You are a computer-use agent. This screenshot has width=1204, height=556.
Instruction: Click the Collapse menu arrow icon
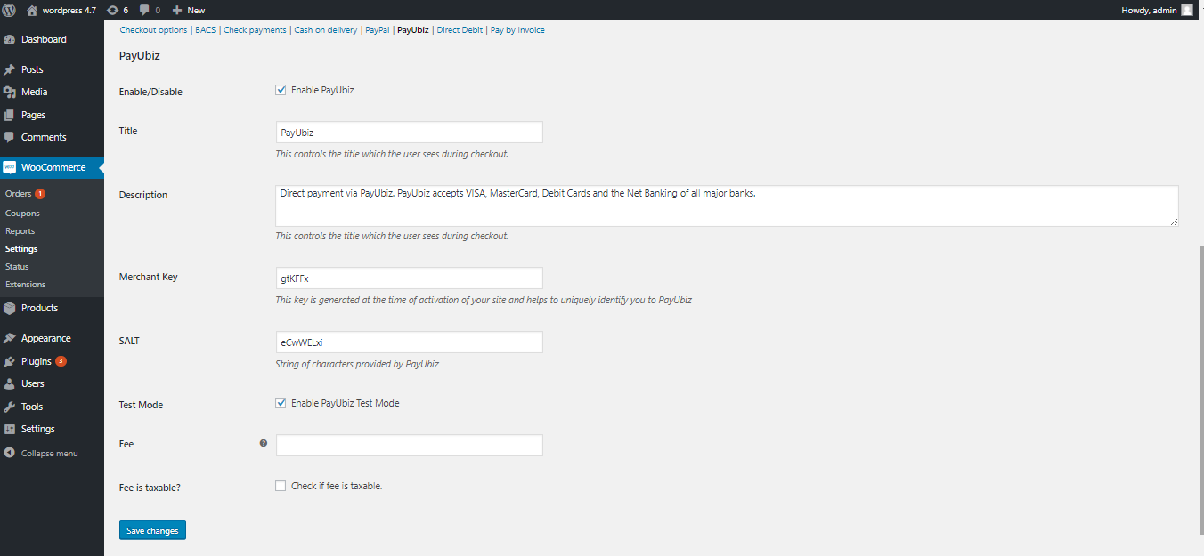point(9,453)
